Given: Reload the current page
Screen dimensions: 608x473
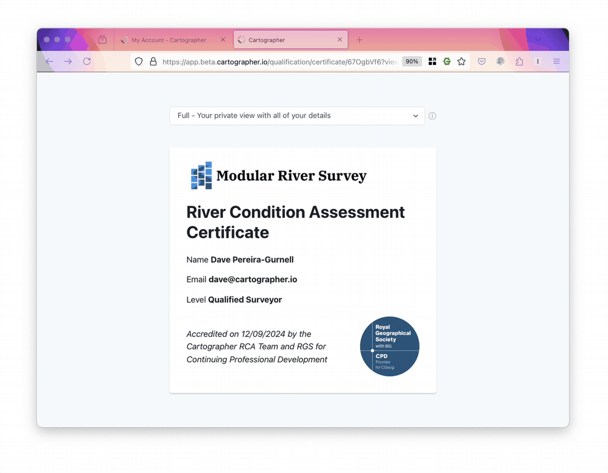Looking at the screenshot, I should [87, 61].
